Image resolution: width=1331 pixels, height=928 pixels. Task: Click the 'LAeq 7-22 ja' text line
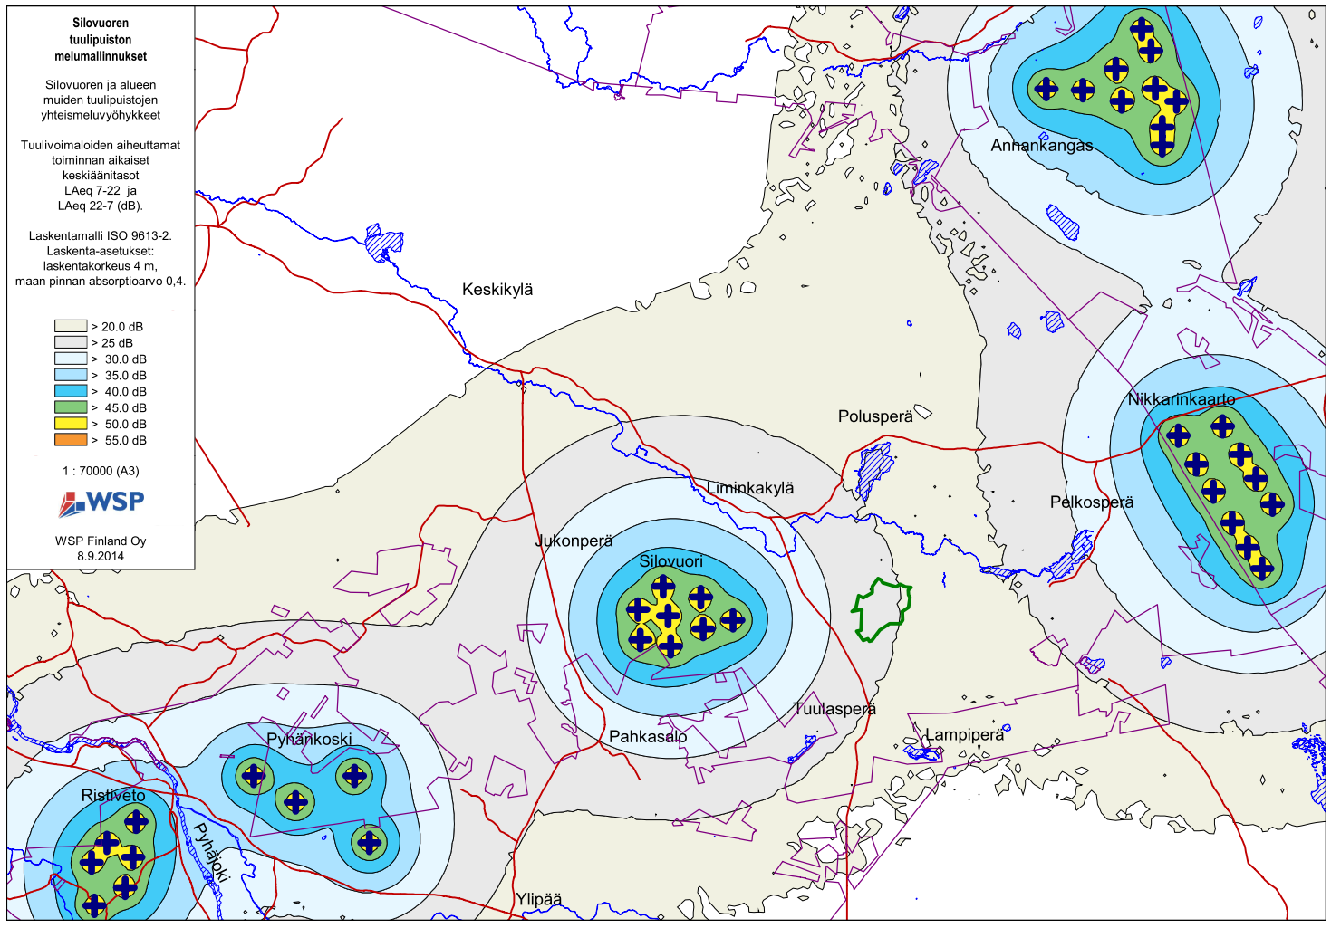(x=101, y=190)
